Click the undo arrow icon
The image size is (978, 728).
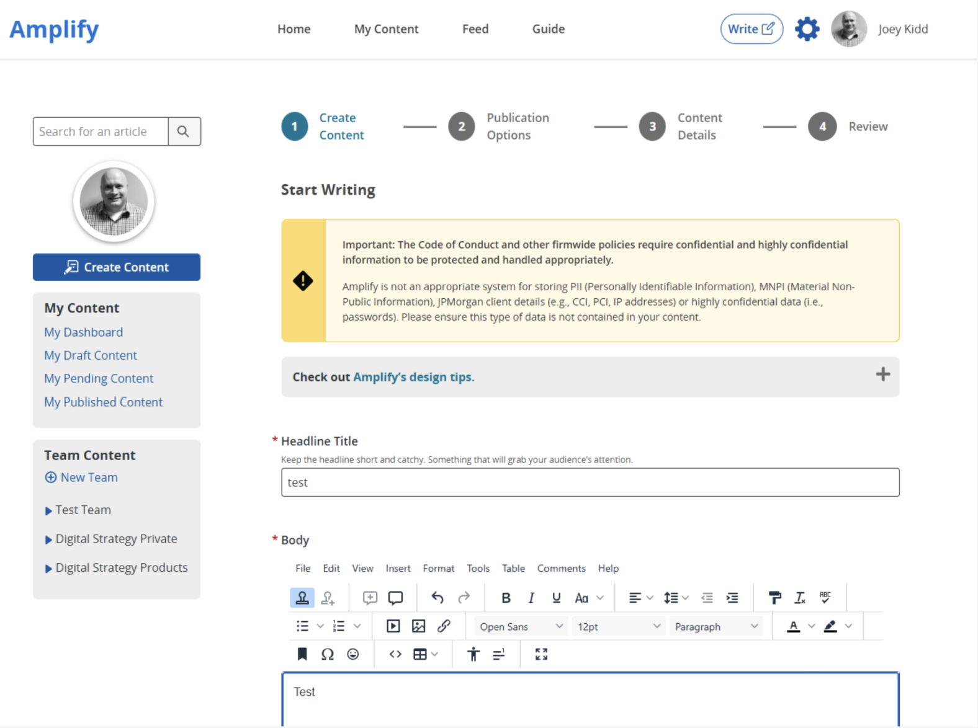tap(437, 598)
